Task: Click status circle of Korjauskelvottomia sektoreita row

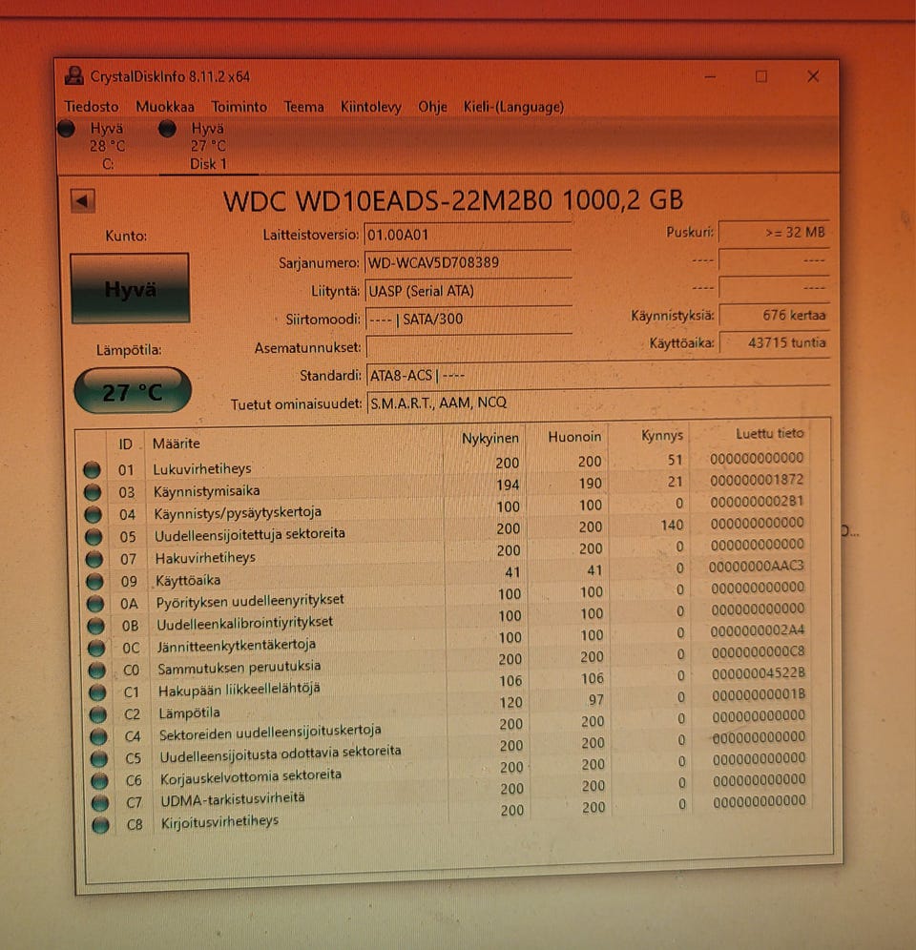Action: [x=99, y=780]
